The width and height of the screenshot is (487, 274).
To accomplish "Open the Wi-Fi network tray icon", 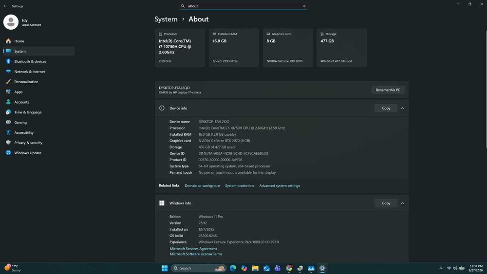I will pyautogui.click(x=449, y=268).
